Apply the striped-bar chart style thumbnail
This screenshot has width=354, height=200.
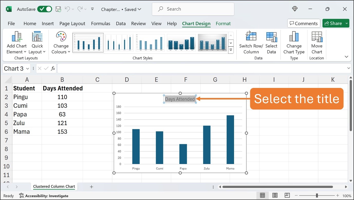[150, 43]
